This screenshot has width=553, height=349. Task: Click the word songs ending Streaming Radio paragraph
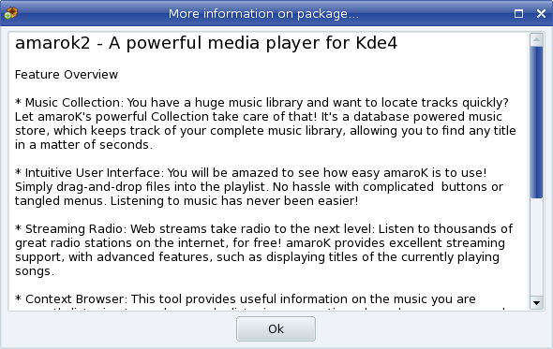click(x=34, y=271)
